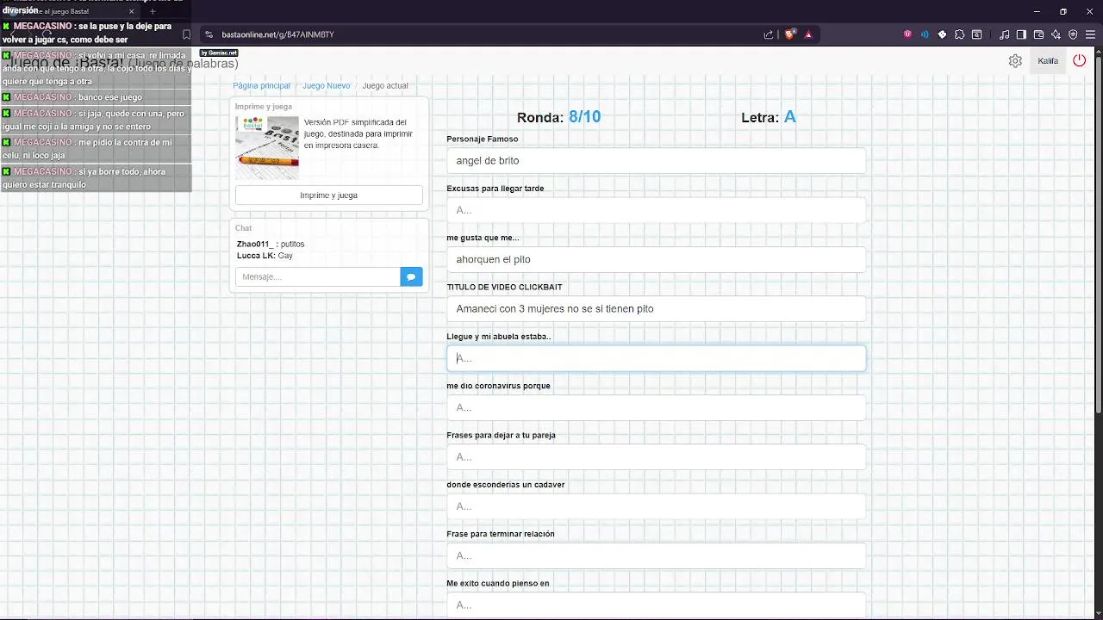
Task: Click the printable PDF game thumbnail
Action: pos(267,147)
